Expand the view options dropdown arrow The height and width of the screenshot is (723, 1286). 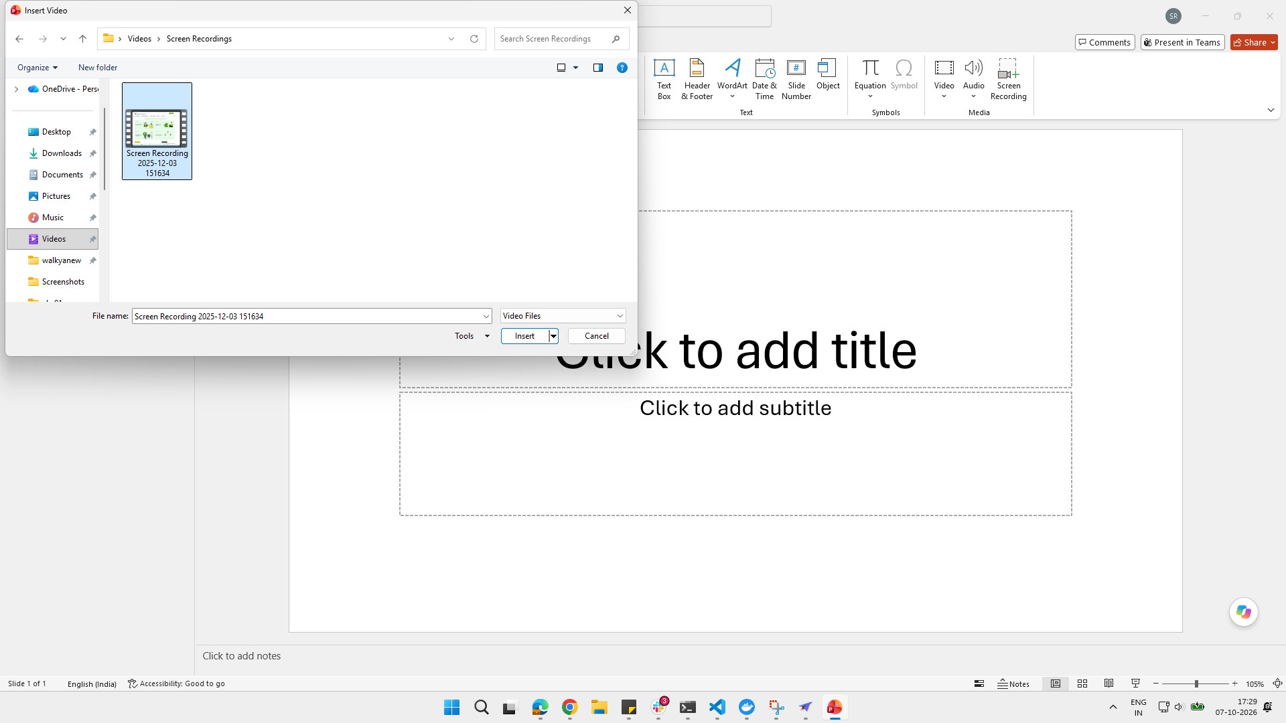click(575, 68)
